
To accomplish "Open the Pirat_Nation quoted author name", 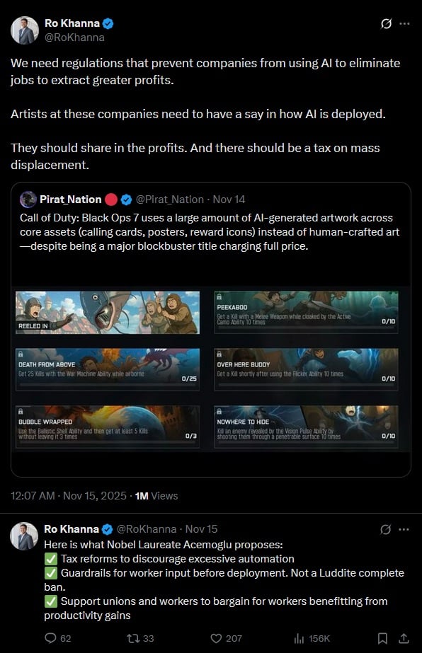I will coord(71,200).
